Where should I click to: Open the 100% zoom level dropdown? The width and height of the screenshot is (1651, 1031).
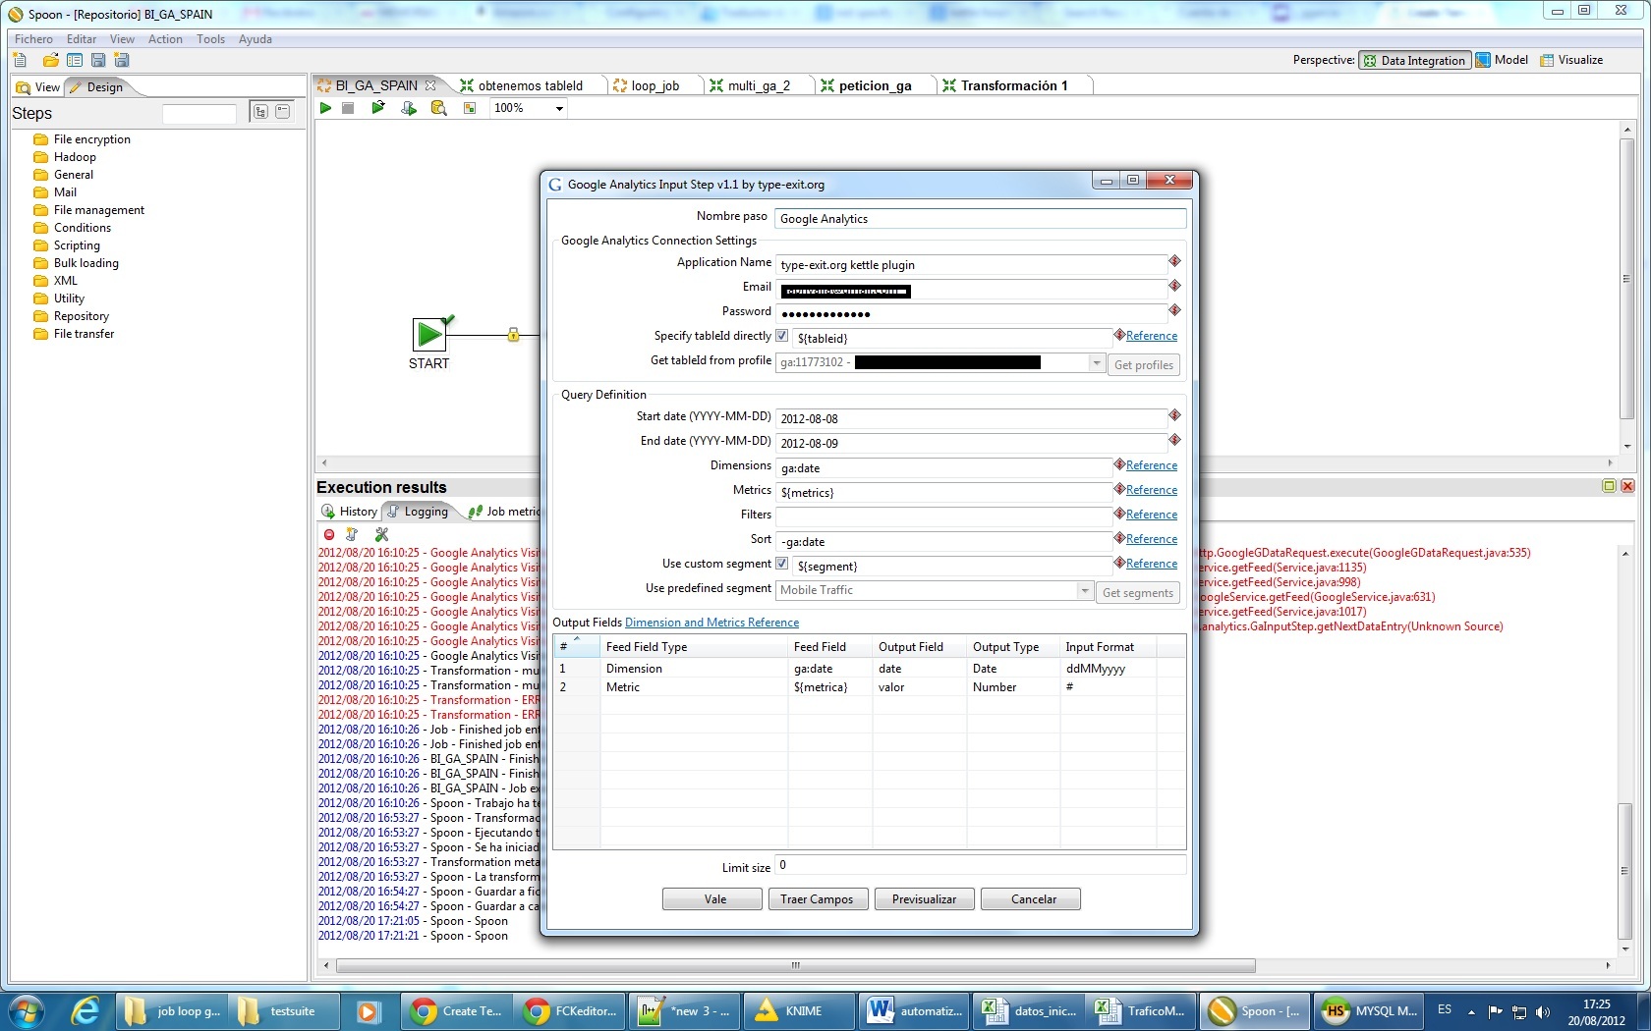tap(559, 109)
